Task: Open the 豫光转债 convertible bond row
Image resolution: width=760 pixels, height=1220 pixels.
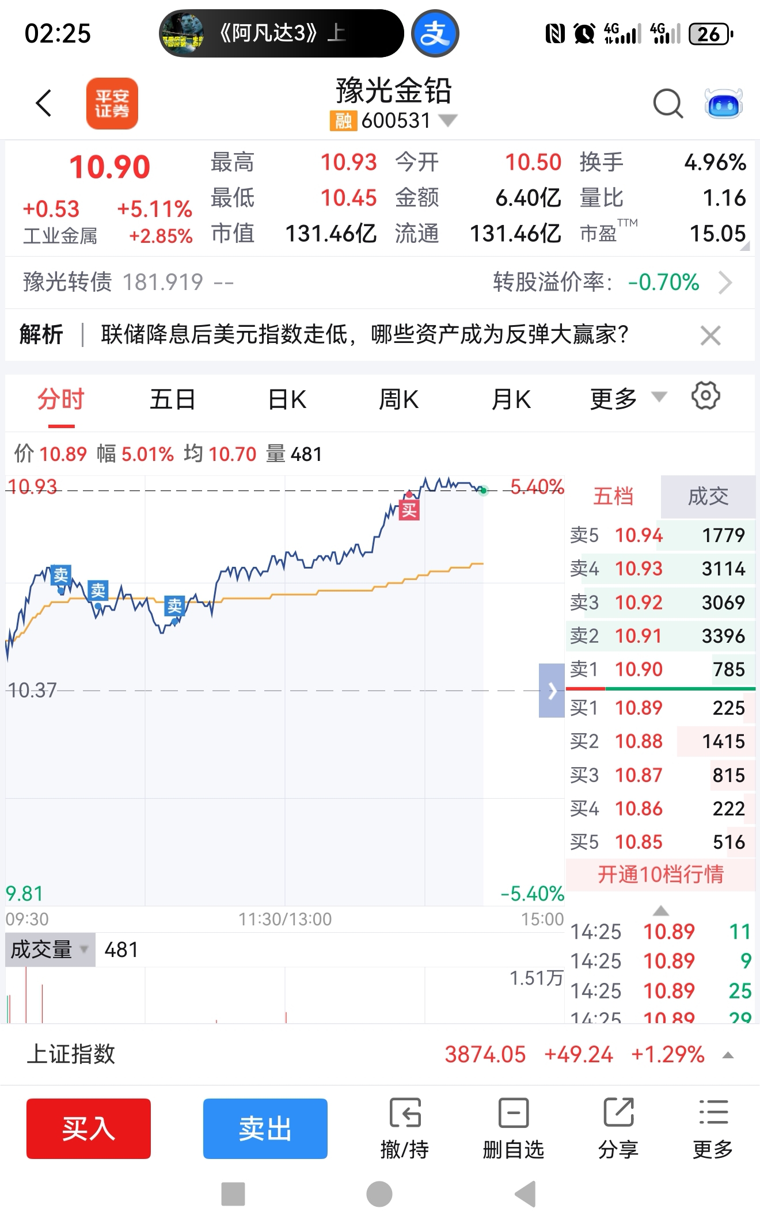Action: 380,283
